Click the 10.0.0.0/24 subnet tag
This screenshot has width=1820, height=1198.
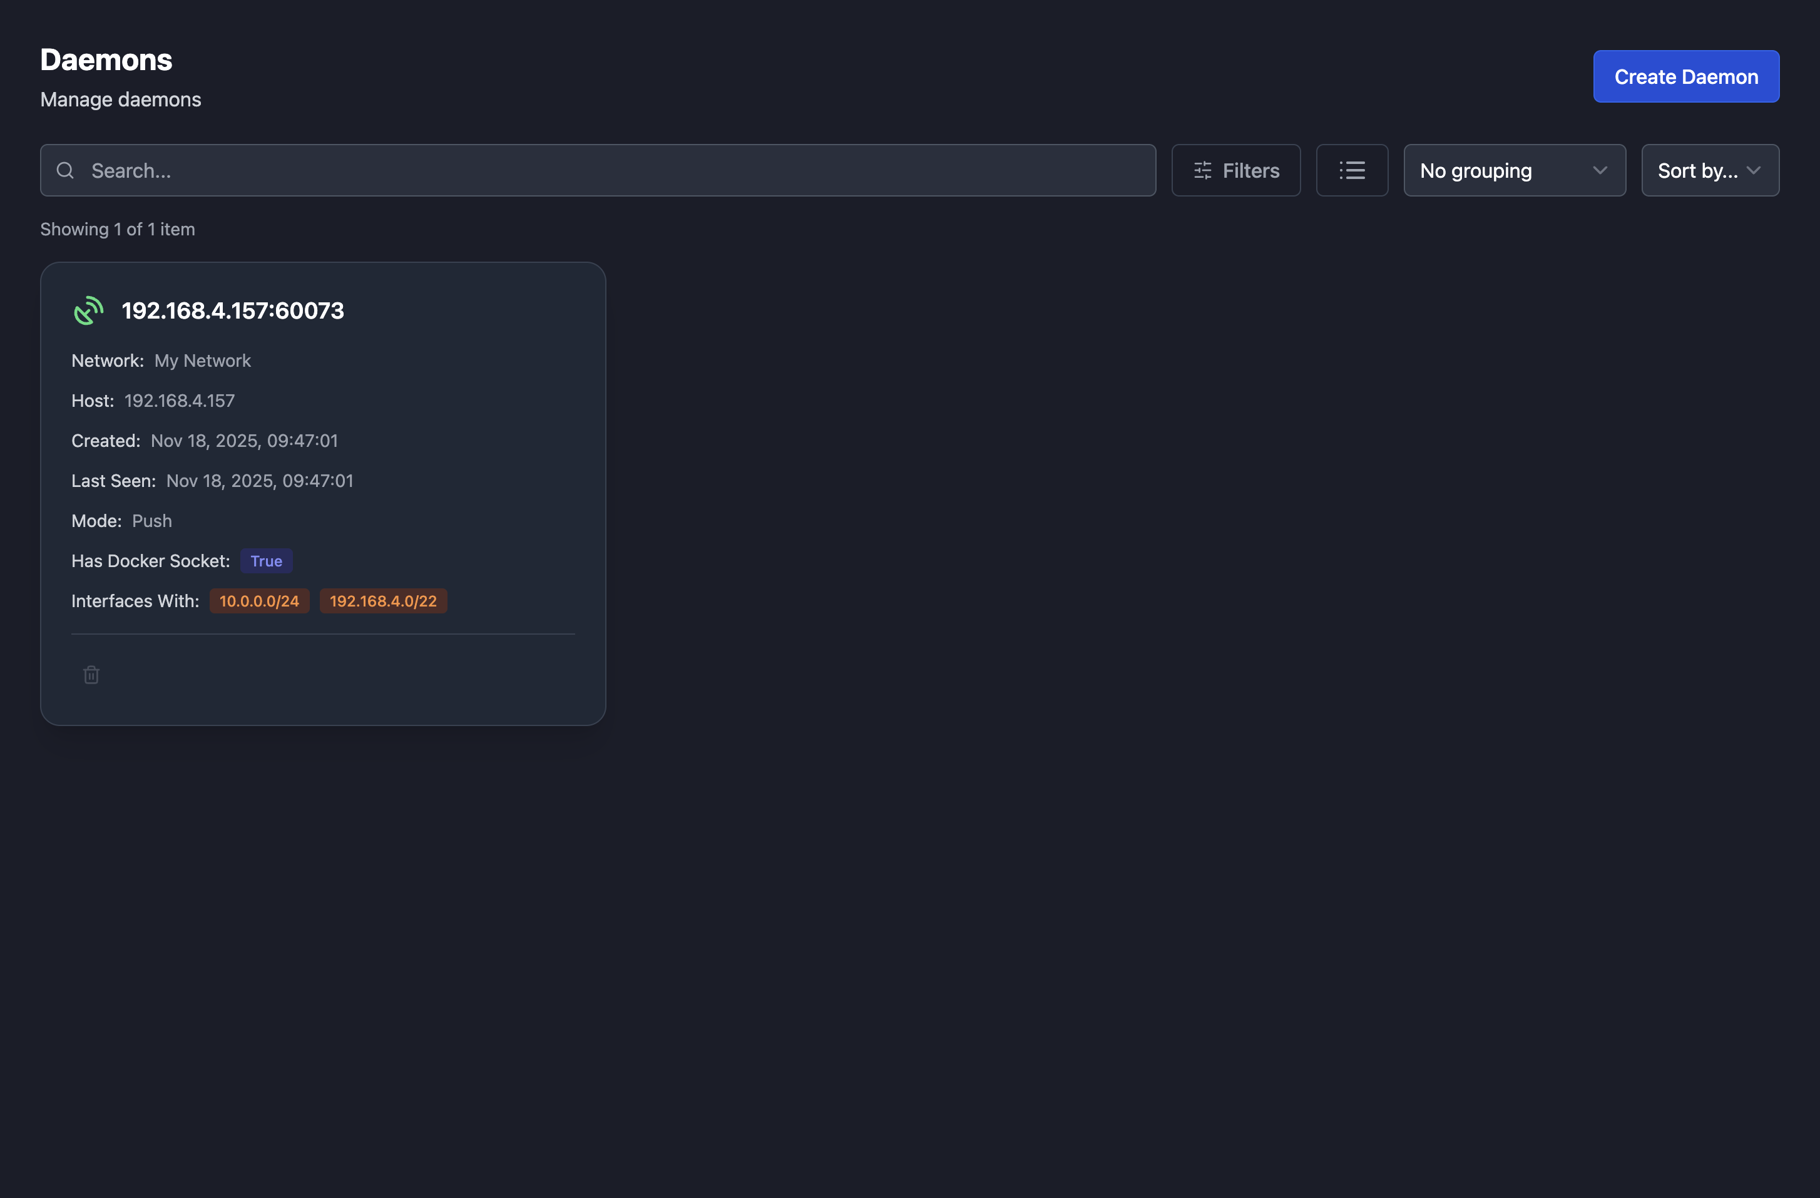tap(259, 602)
